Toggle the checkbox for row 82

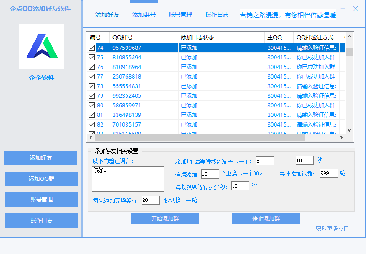pyautogui.click(x=91, y=124)
